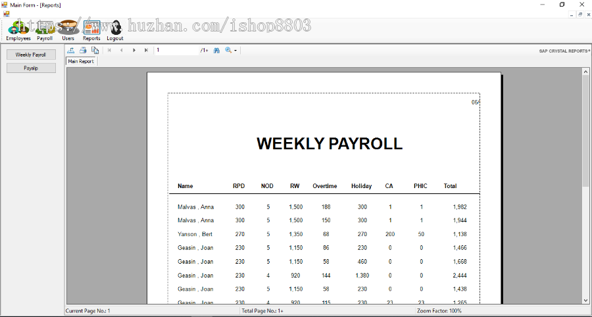Log out using the Logout icon
This screenshot has width=592, height=317.
(x=115, y=29)
